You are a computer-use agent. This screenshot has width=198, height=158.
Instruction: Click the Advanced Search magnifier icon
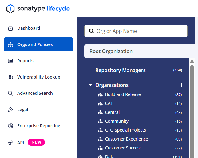coord(10,93)
